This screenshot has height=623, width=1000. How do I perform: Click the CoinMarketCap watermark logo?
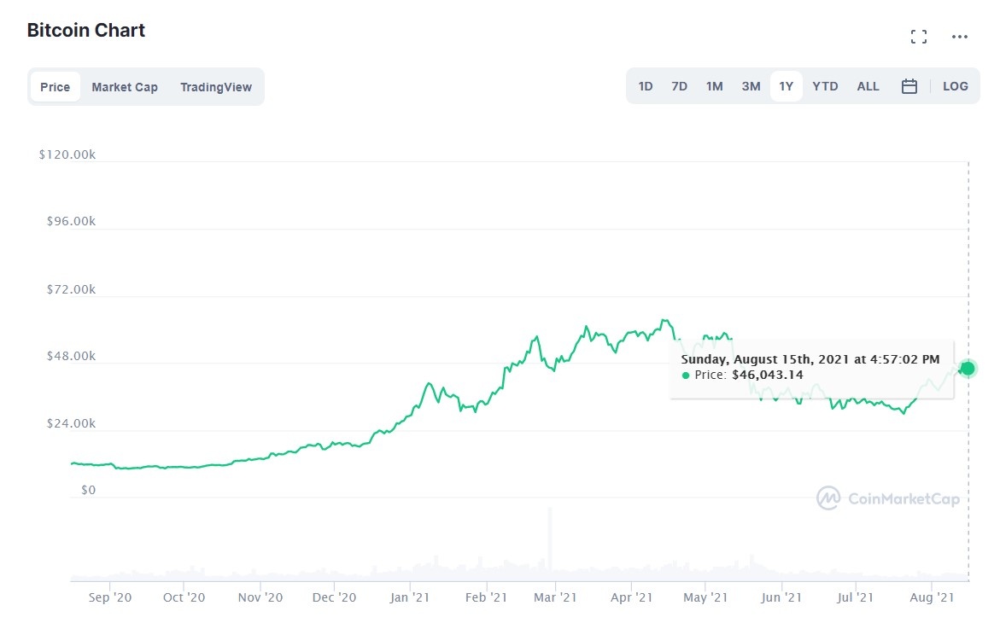pyautogui.click(x=888, y=498)
